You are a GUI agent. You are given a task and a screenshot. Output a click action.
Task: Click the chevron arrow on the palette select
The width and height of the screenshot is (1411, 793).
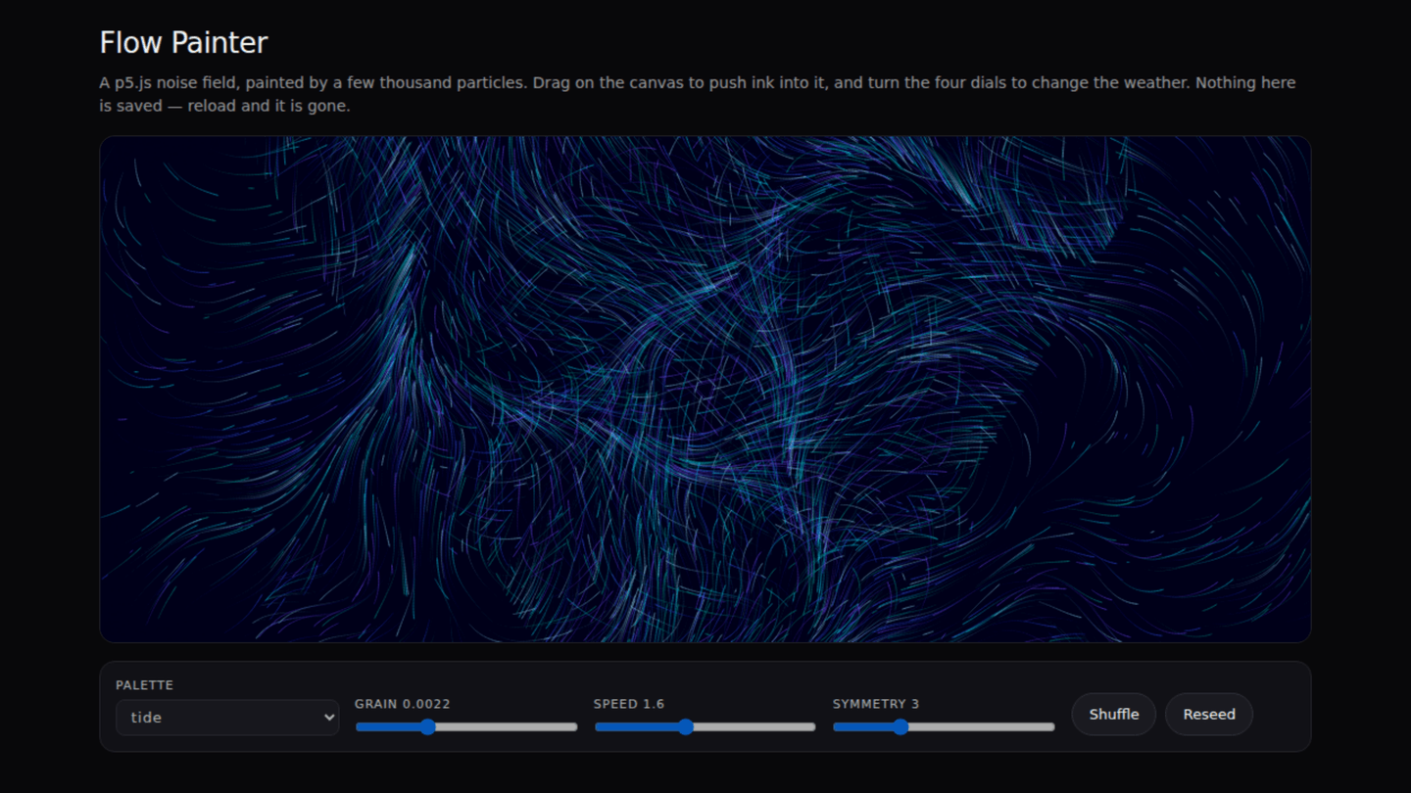click(x=328, y=718)
